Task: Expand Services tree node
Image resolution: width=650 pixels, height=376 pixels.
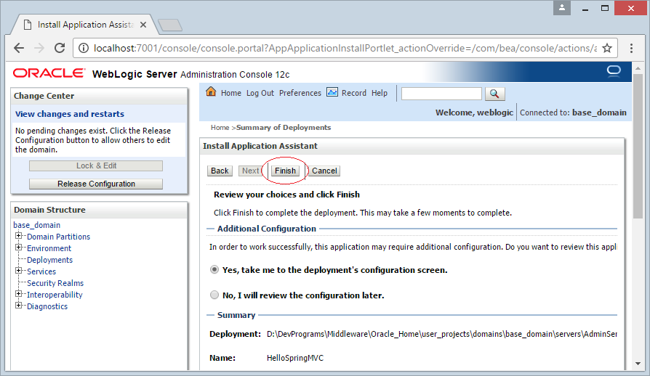Action: 18,271
